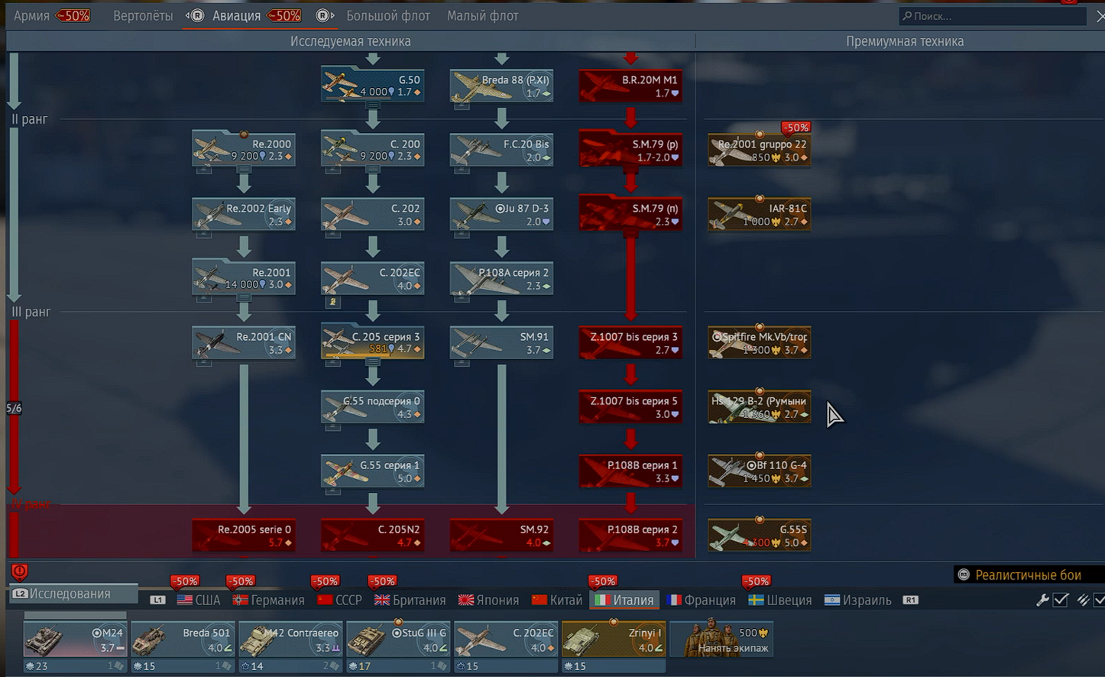Screen dimensions: 1105x677
Task: Select the Италия nation tab
Action: pos(624,600)
